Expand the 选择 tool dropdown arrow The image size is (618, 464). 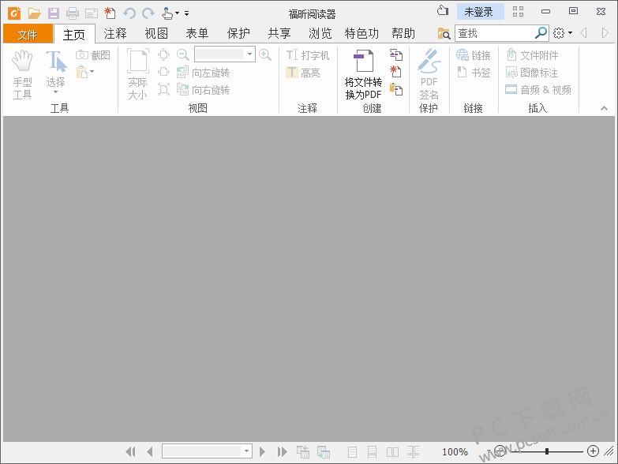pos(55,92)
